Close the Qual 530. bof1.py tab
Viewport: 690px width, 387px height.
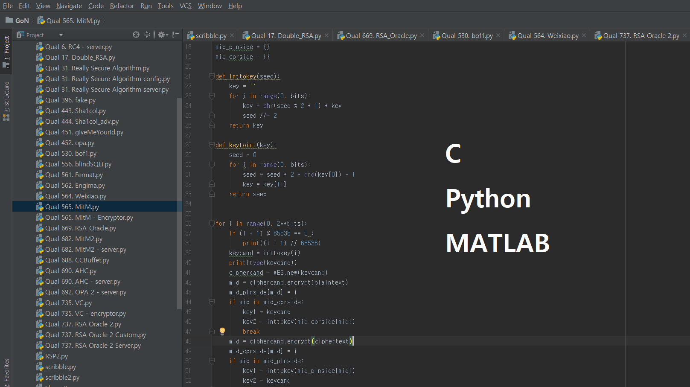(498, 35)
